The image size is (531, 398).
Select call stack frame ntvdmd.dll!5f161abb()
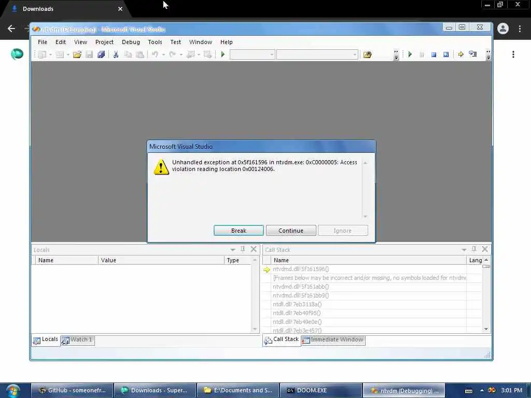[x=369, y=287]
